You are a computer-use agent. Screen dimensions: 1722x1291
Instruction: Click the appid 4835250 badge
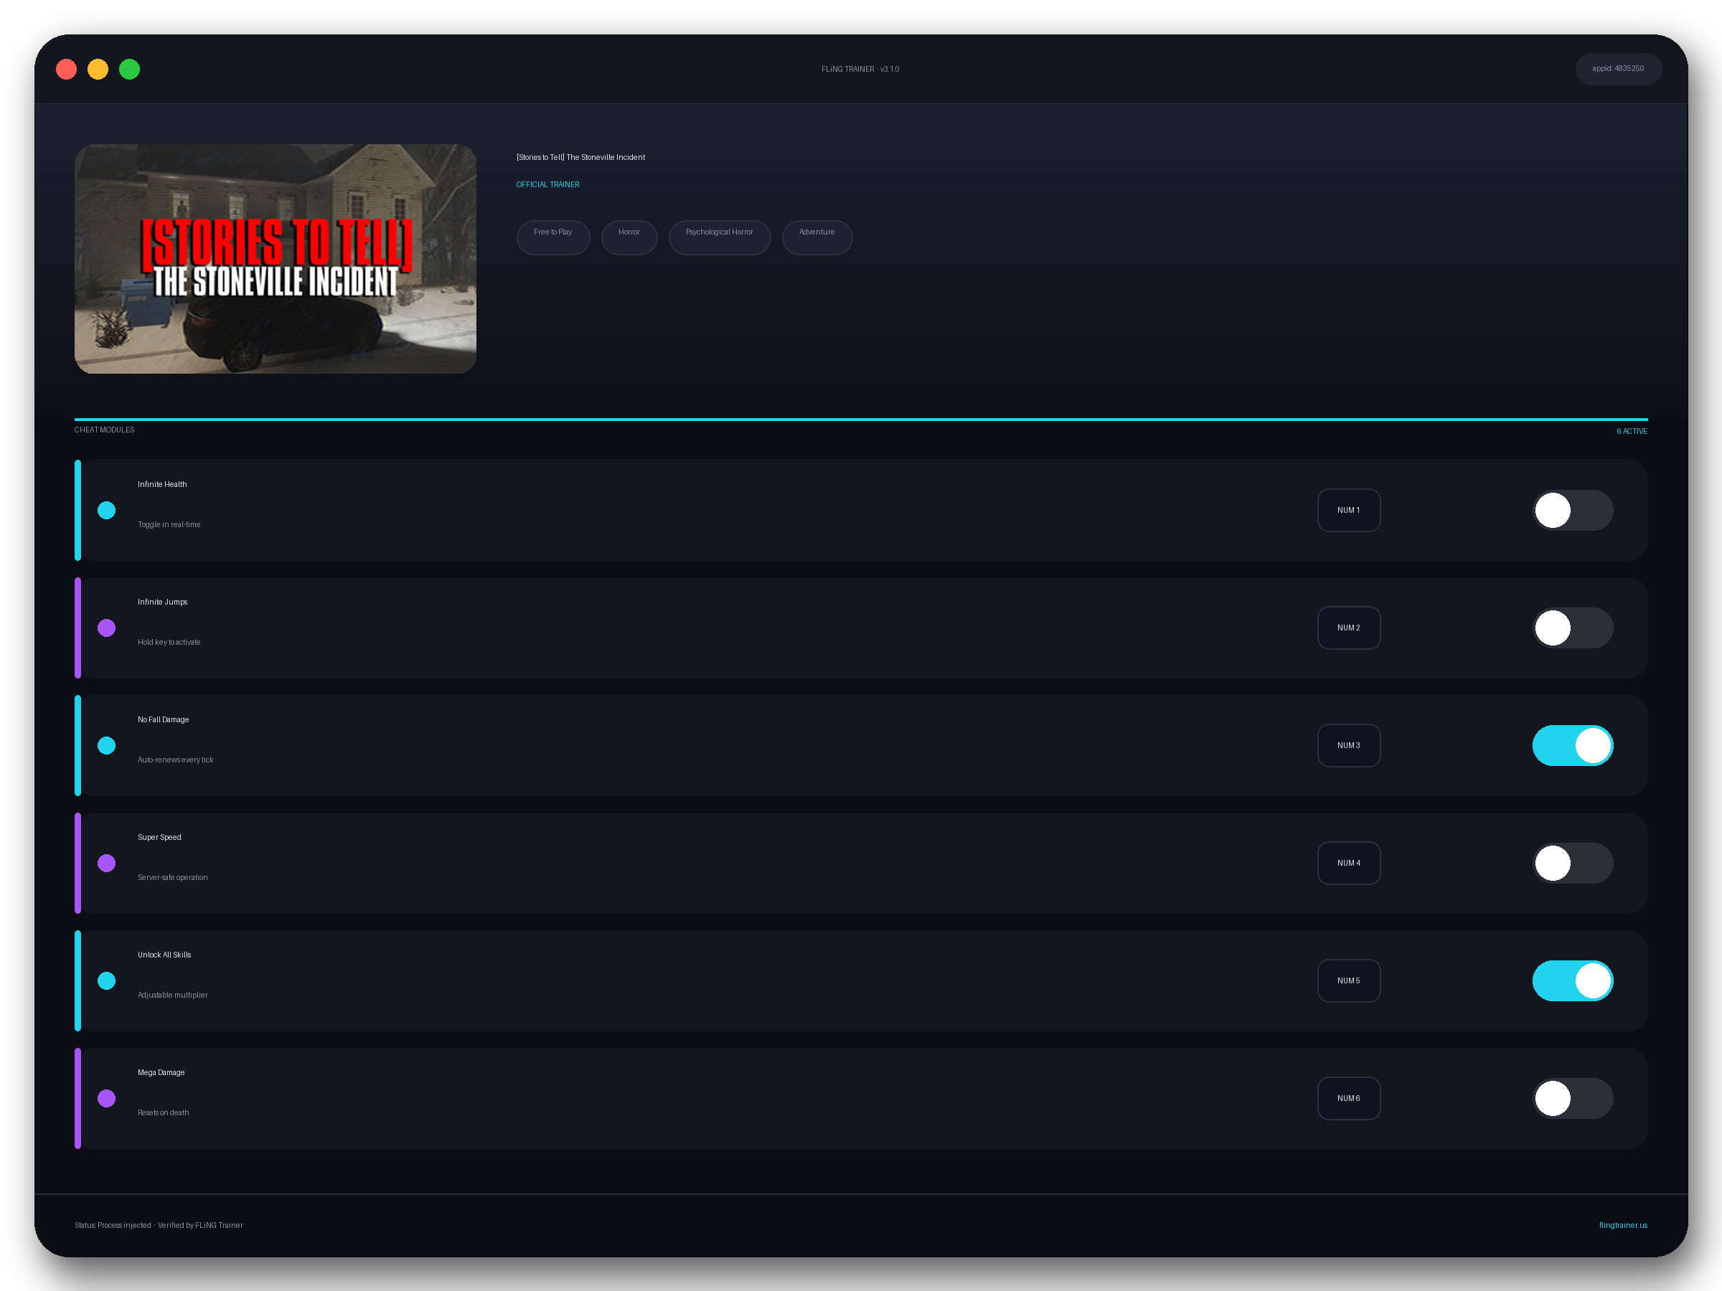[1618, 68]
